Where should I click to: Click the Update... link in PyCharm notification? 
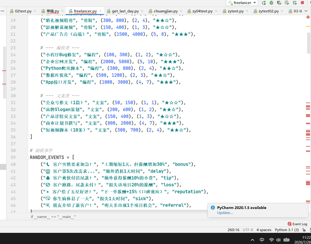point(225,213)
